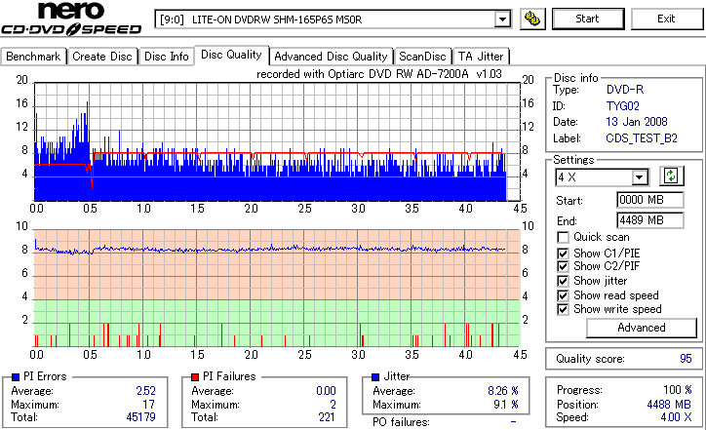Toggle the Show C2/PIF checkbox
The width and height of the screenshot is (706, 430).
point(563,266)
